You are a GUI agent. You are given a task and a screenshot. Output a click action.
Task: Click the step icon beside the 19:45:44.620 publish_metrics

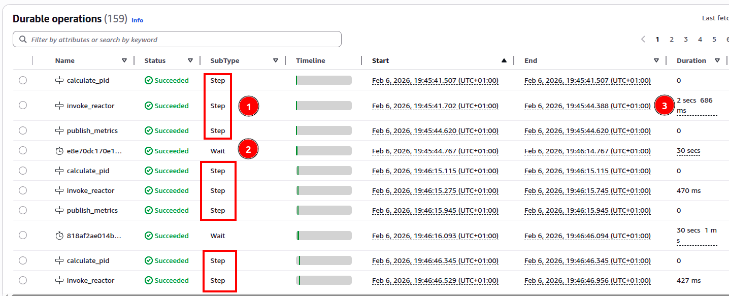(x=59, y=130)
